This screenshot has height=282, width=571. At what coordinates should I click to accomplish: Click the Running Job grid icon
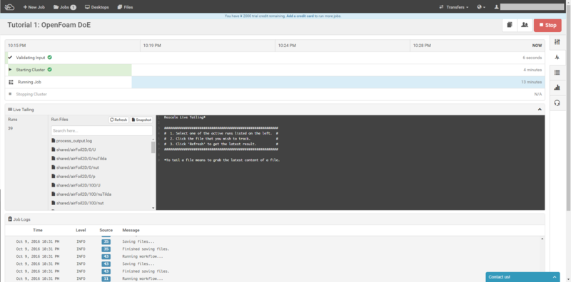point(11,82)
